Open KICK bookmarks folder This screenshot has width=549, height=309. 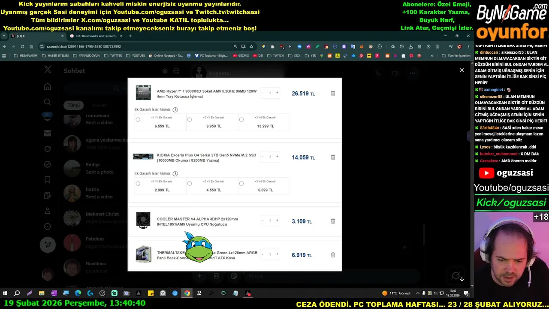[x=294, y=55]
